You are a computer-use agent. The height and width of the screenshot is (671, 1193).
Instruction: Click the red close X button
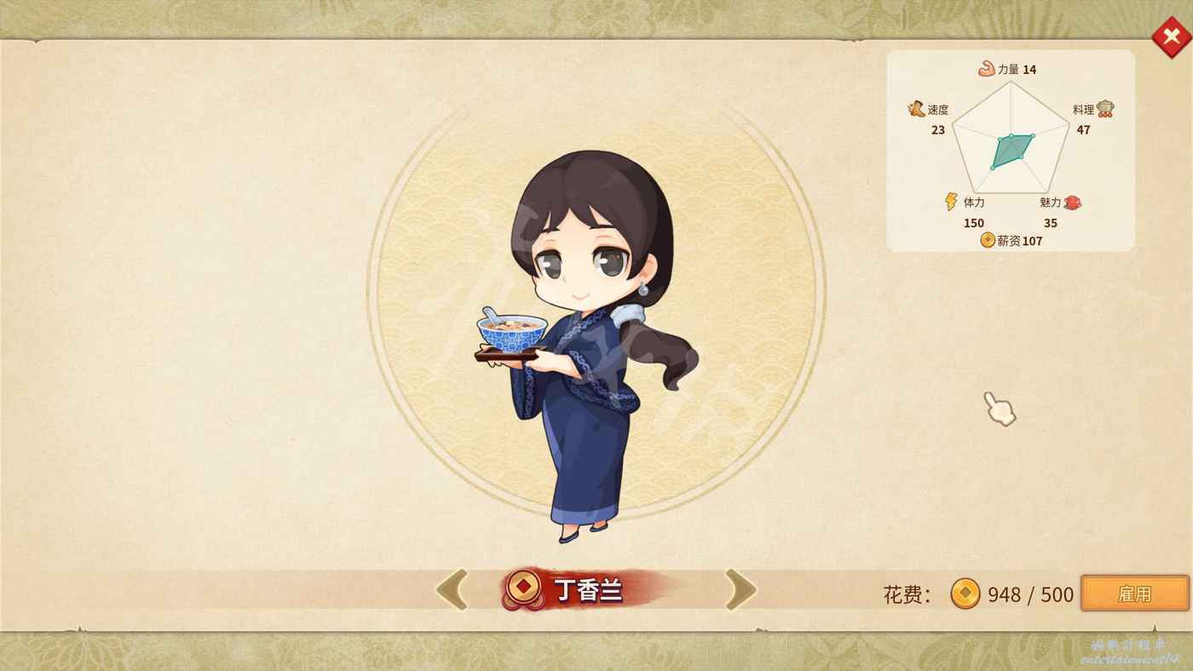click(x=1171, y=37)
